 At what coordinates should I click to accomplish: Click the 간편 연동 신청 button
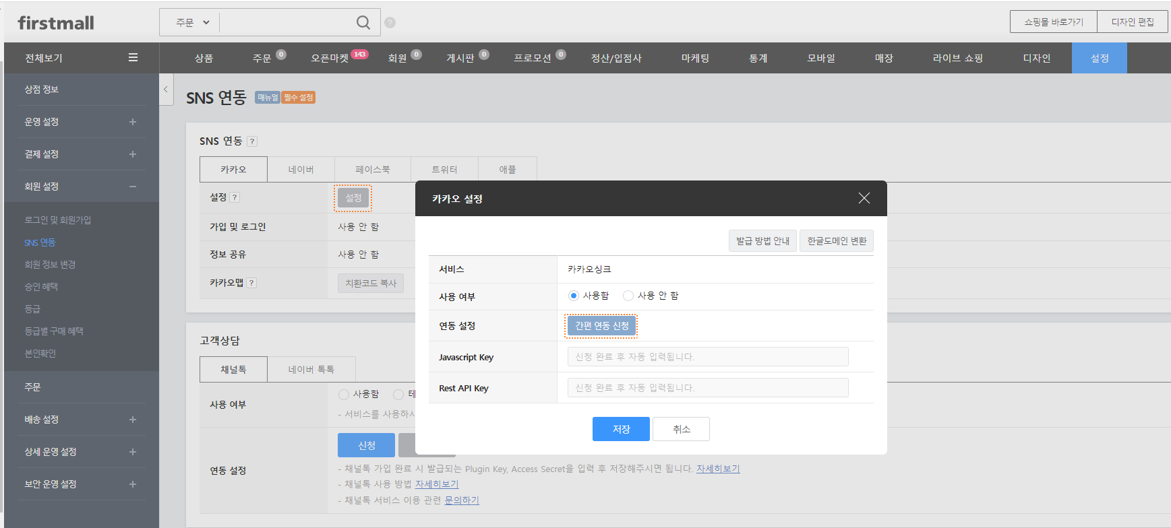pos(601,326)
